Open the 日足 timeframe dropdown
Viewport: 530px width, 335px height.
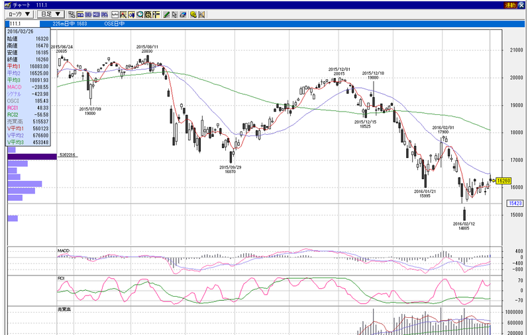point(50,14)
